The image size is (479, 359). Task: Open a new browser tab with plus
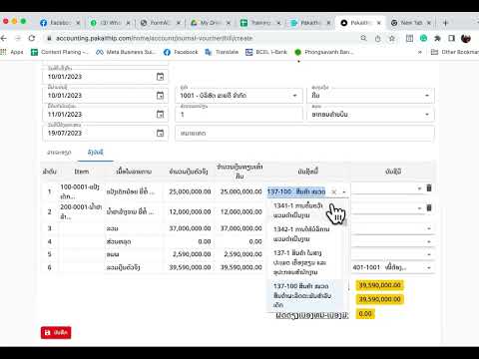tap(446, 23)
